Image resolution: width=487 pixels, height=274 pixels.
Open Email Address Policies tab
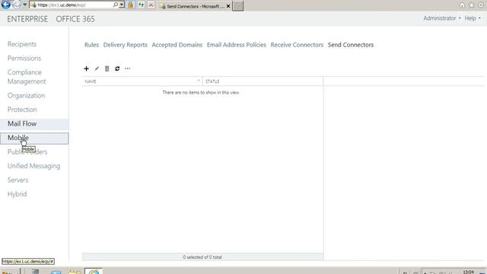click(237, 45)
